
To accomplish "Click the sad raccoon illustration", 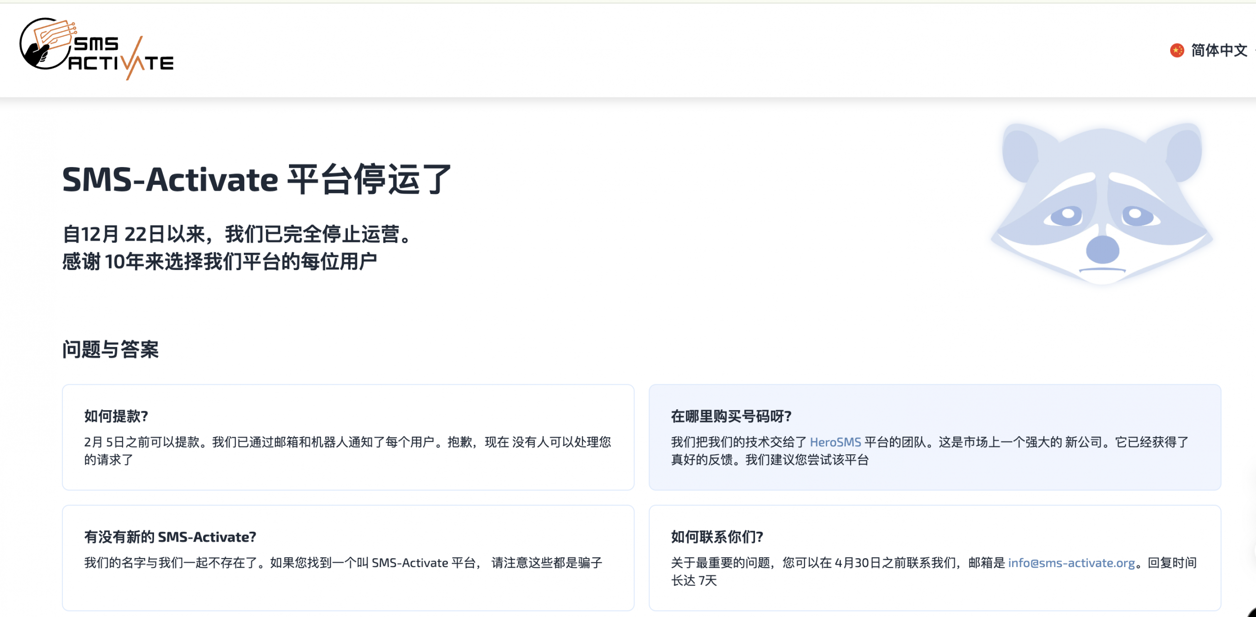I will pos(1101,203).
